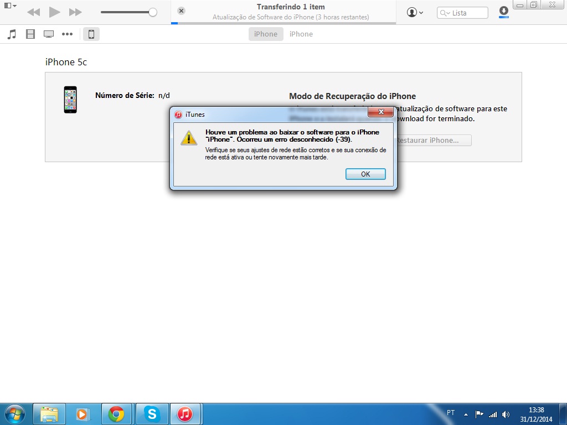Click the Número de Série label
This screenshot has height=425, width=567.
(x=125, y=95)
